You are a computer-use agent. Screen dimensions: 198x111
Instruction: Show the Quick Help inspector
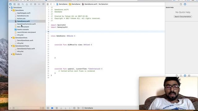(x=185, y=4)
